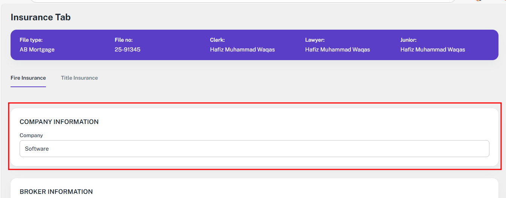Open the user avatar at top right
506x198 pixels.
click(x=478, y=0)
